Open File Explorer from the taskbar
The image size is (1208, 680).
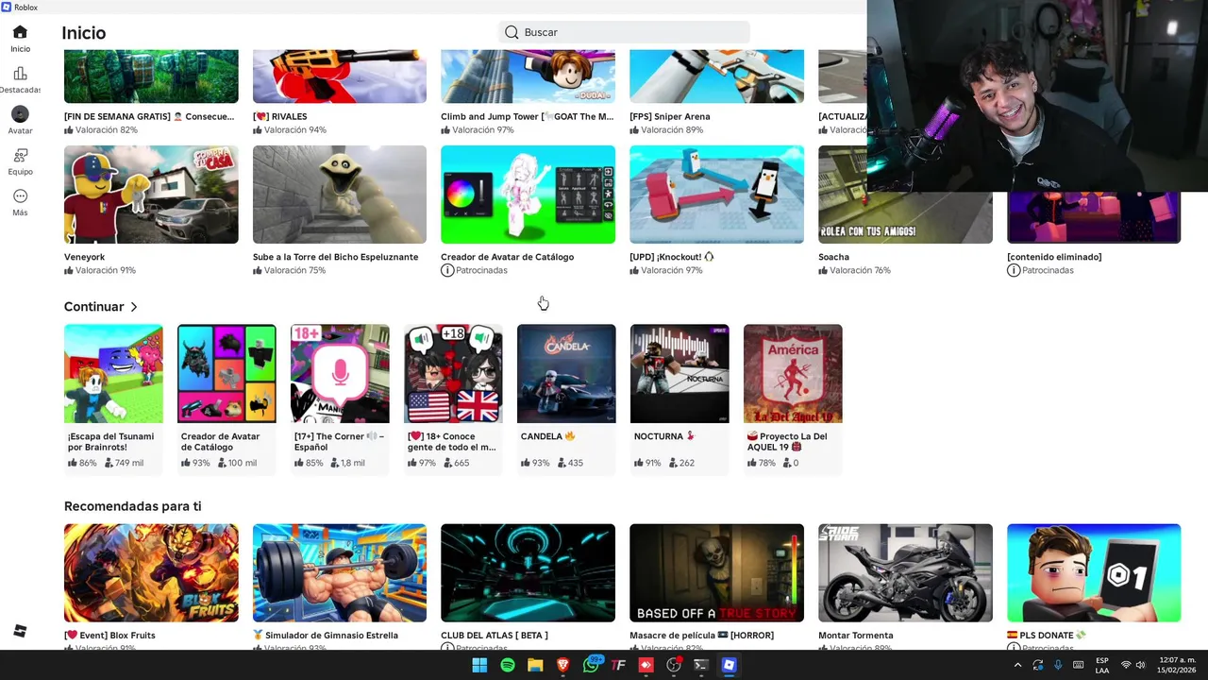(535, 665)
